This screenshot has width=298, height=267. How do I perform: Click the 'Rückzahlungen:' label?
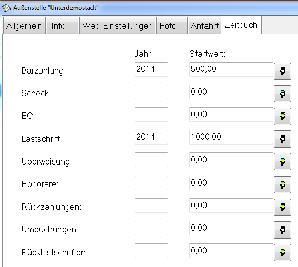(52, 207)
